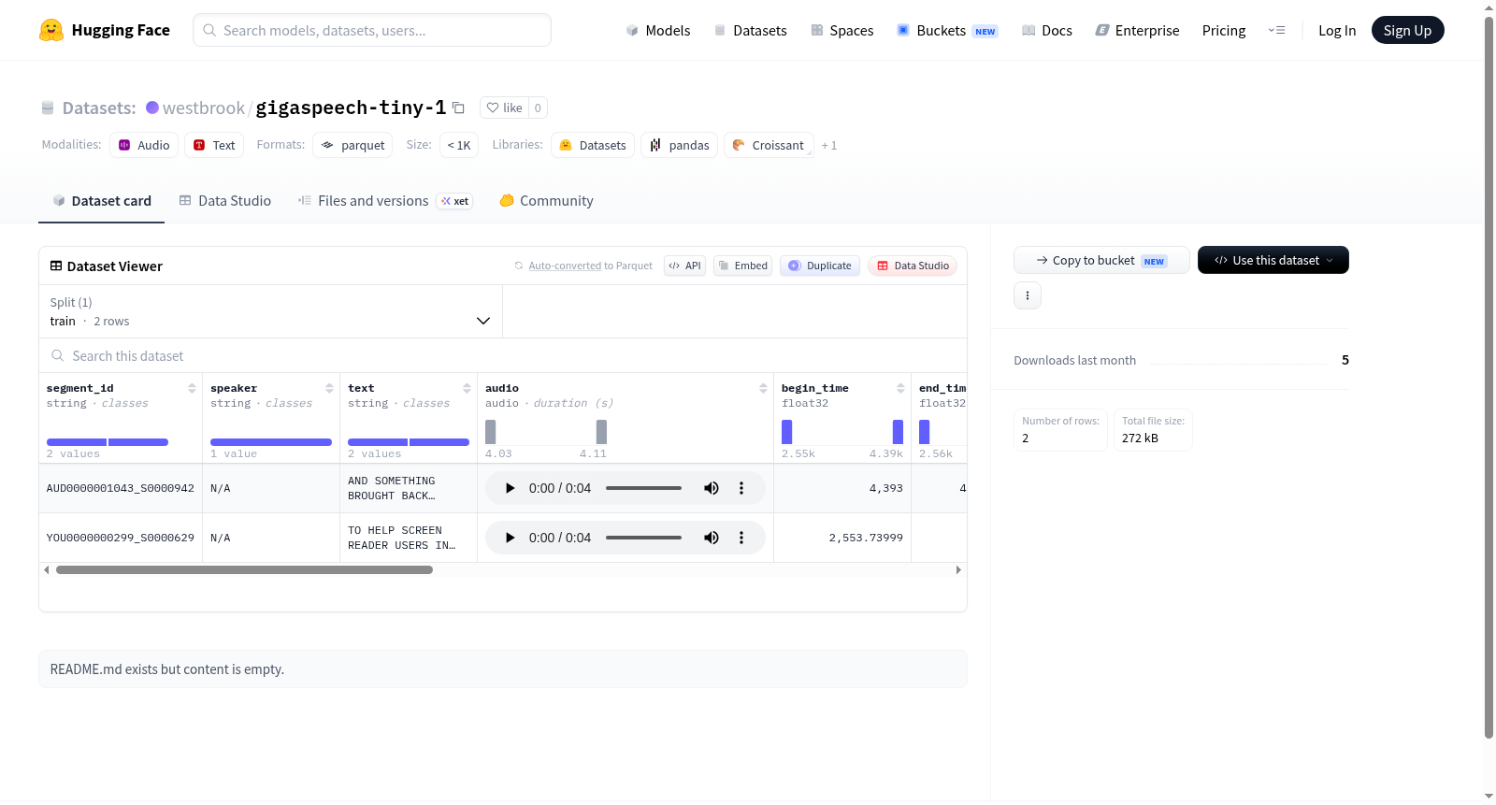Sort by segment_id column
The width and height of the screenshot is (1496, 805).
pyautogui.click(x=192, y=388)
